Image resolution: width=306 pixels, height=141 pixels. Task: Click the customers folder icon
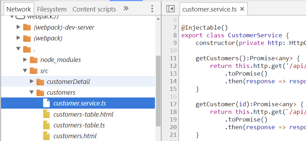coord(40,93)
